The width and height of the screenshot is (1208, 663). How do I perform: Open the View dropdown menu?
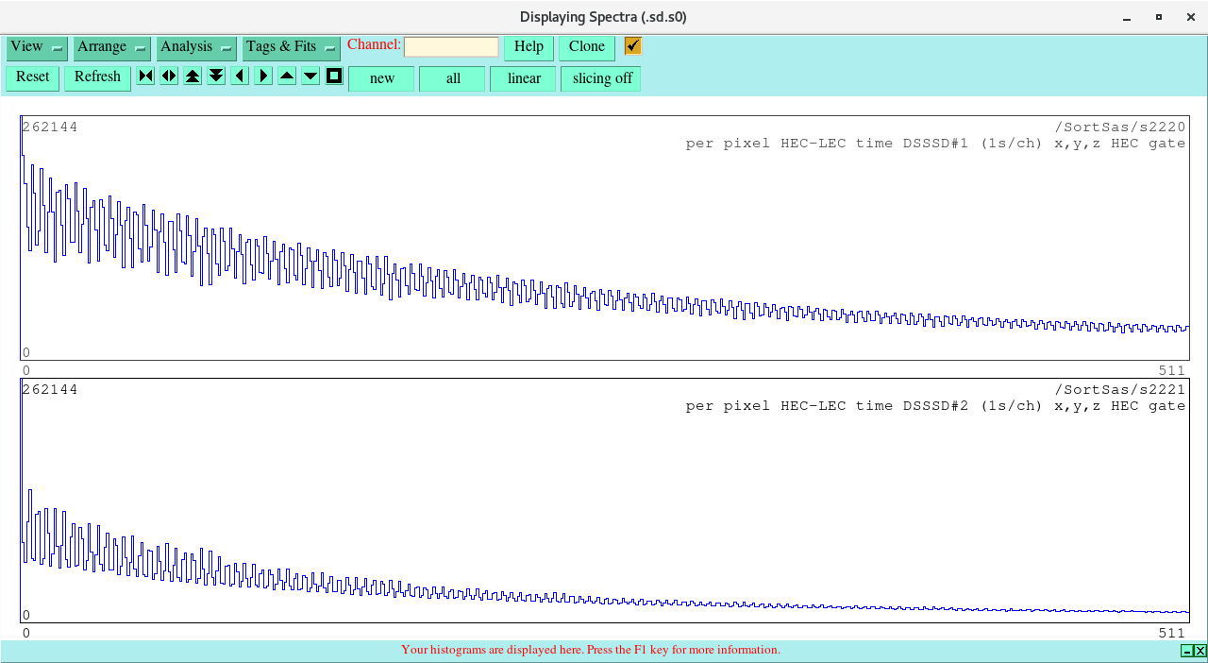[37, 47]
